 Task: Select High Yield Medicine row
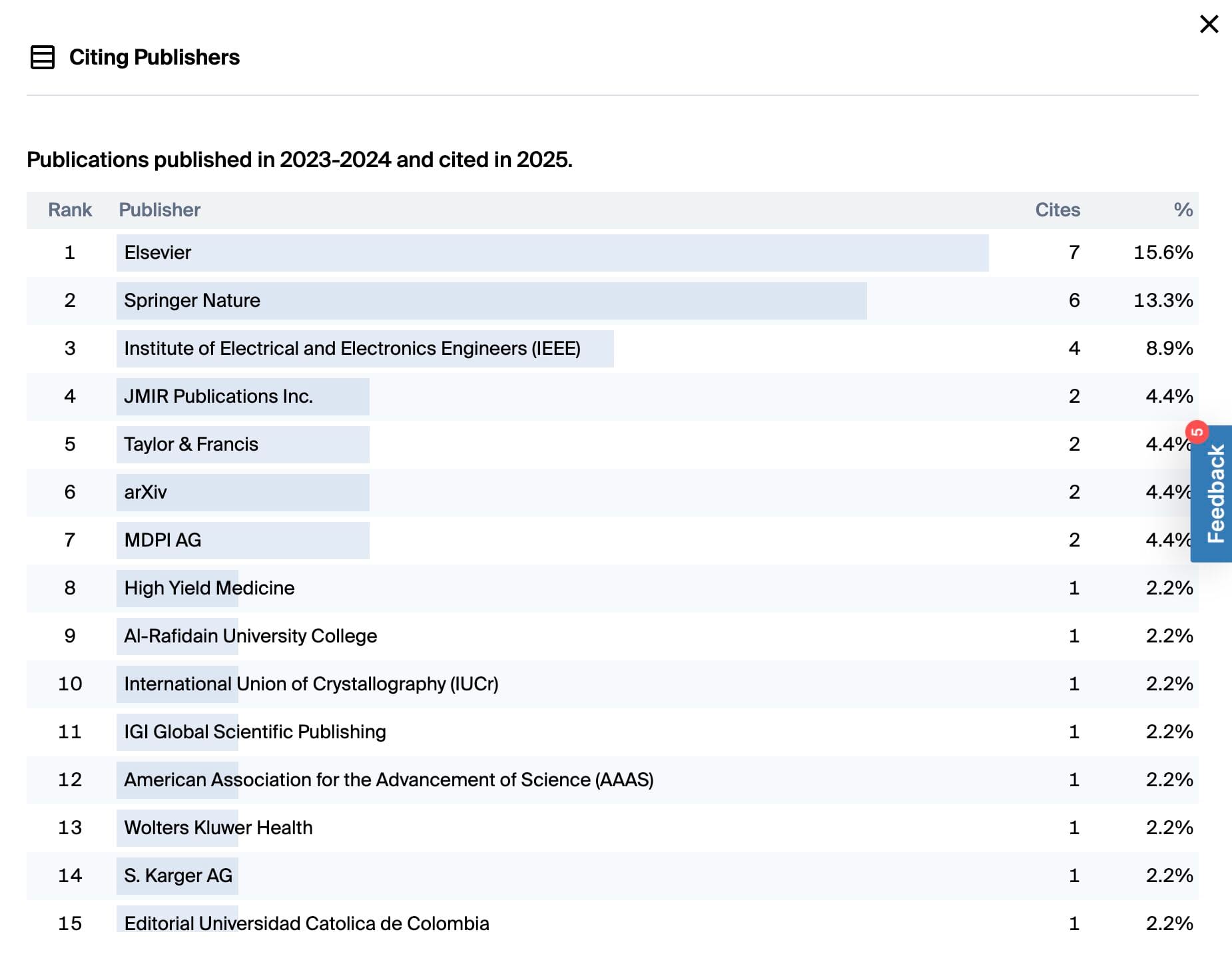tap(613, 589)
